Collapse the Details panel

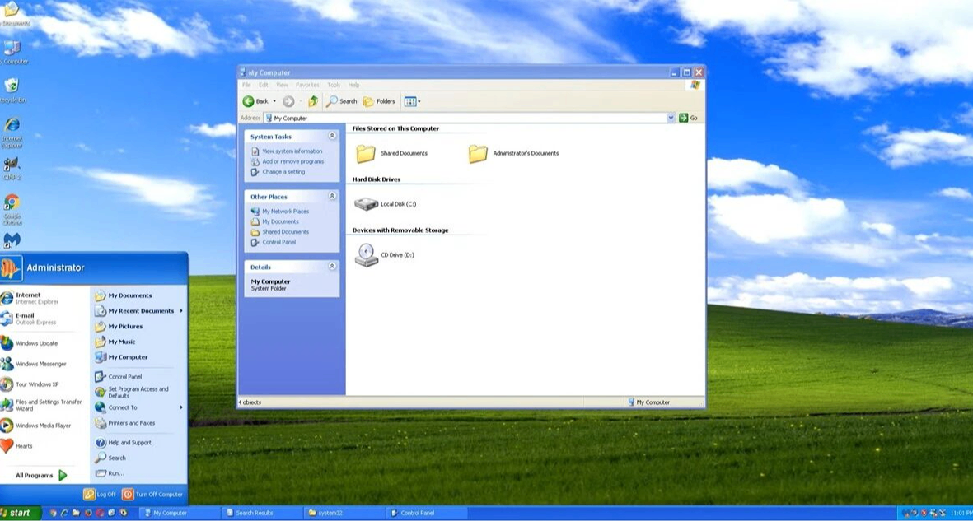click(x=332, y=267)
